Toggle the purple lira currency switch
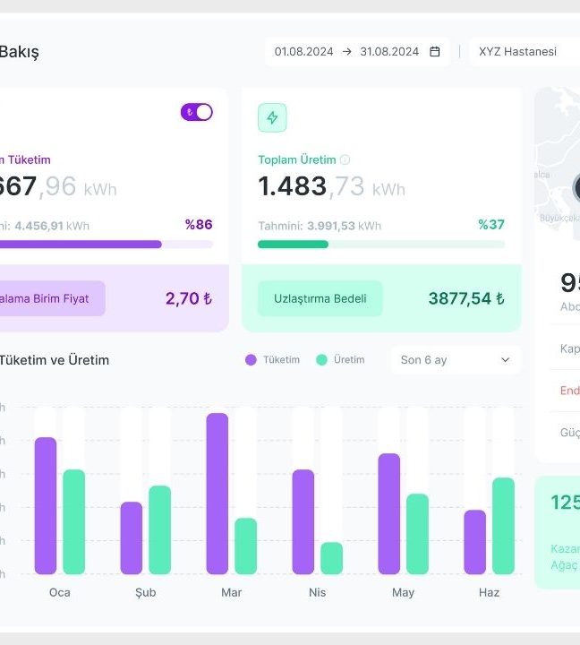This screenshot has height=645, width=580. 197,112
